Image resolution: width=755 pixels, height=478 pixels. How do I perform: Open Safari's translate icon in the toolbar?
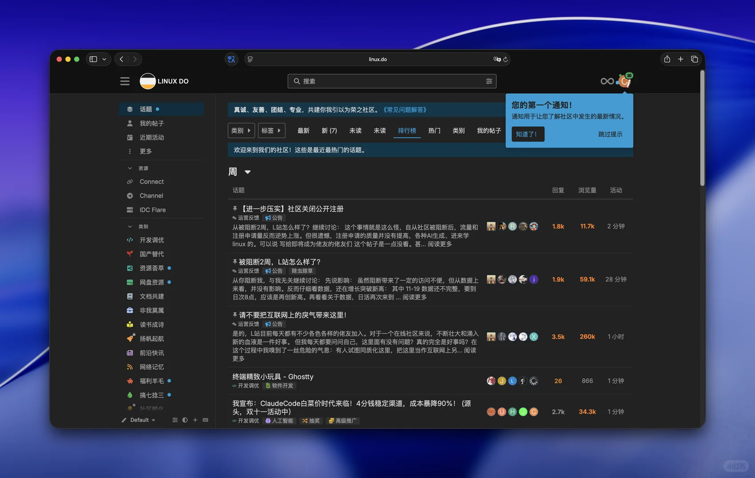(x=231, y=59)
